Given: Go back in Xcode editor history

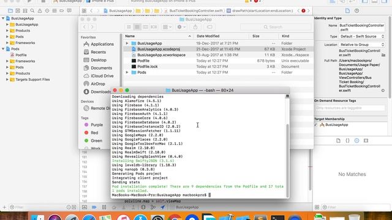Looking at the screenshot, I should [x=91, y=11].
